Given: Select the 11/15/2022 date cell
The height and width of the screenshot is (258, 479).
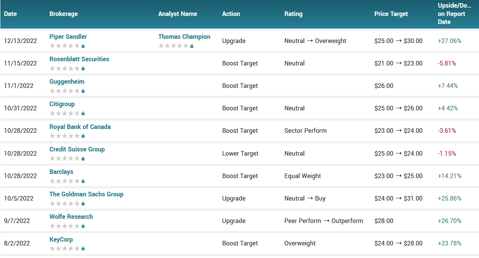Looking at the screenshot, I should tap(21, 63).
